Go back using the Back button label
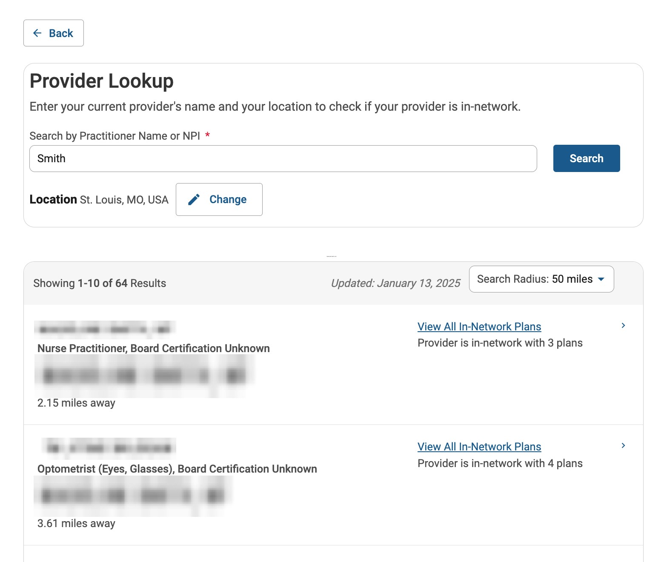 tap(61, 33)
